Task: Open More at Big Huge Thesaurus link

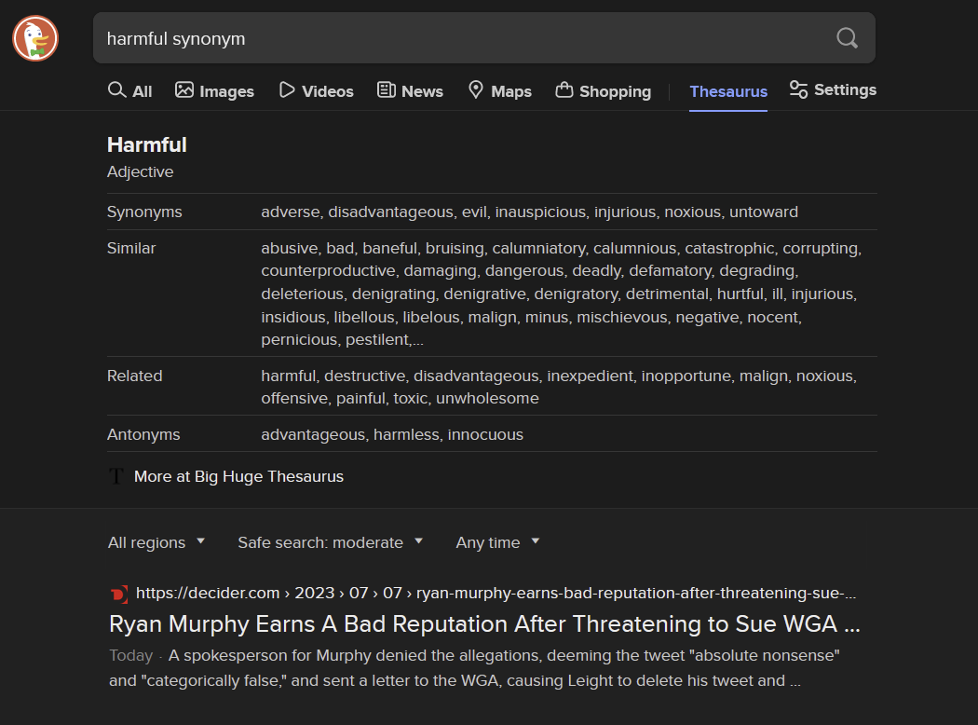Action: pyautogui.click(x=238, y=476)
